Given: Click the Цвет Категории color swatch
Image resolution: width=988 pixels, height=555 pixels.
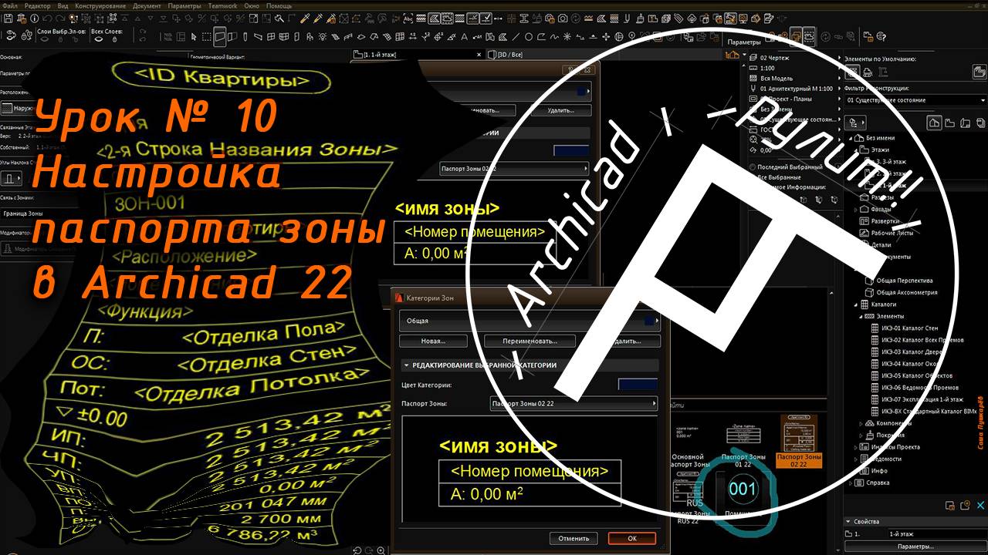Looking at the screenshot, I should (638, 385).
